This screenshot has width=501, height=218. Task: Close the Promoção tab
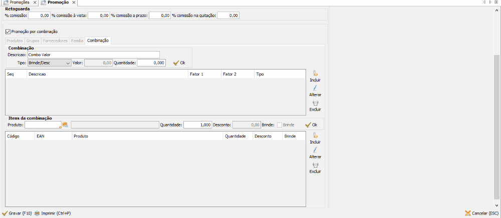pos(74,2)
